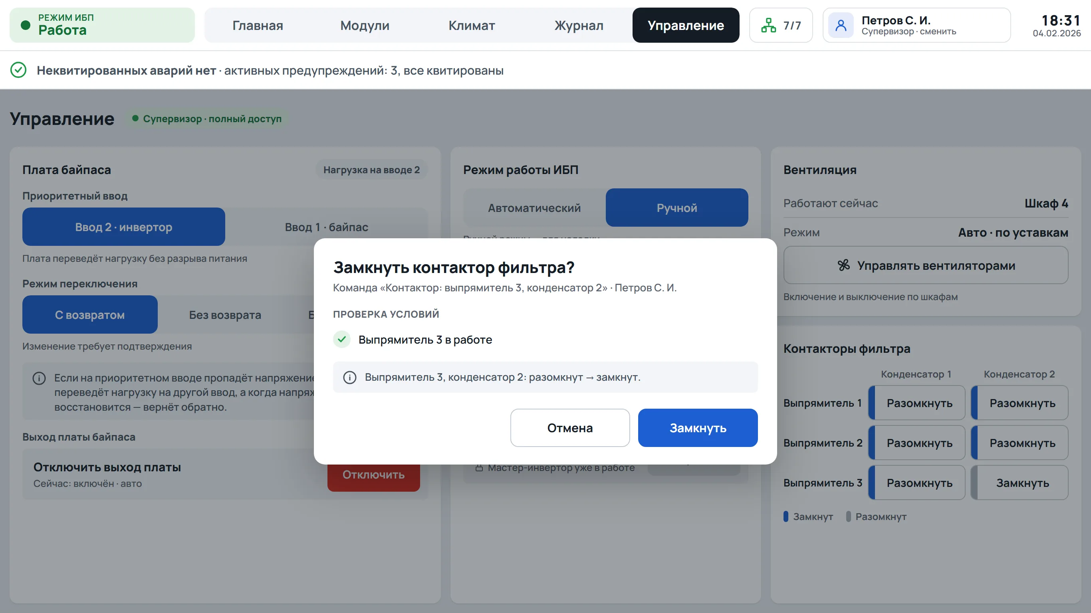Click the info icon in the dialog note
The image size is (1091, 613).
[349, 377]
